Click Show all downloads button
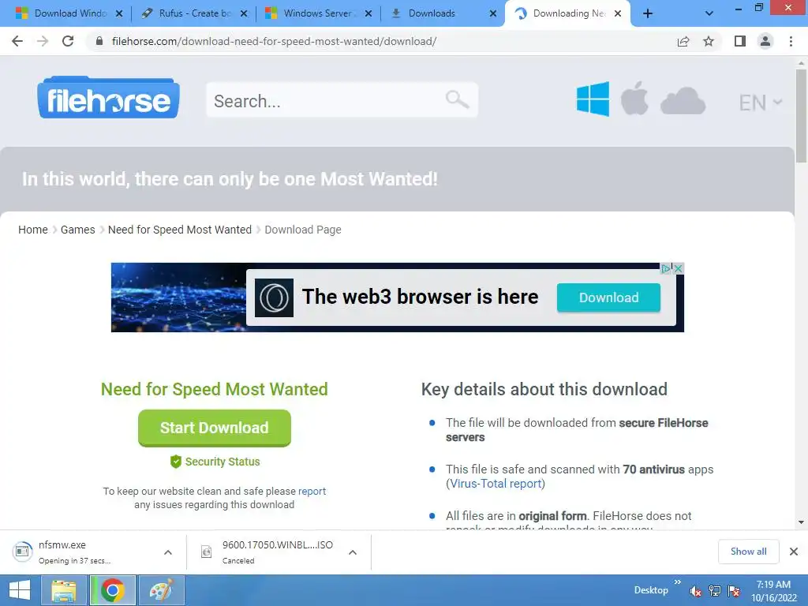 [x=748, y=552]
